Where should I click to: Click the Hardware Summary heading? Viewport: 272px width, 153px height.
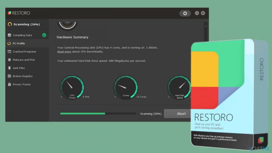click(x=73, y=37)
